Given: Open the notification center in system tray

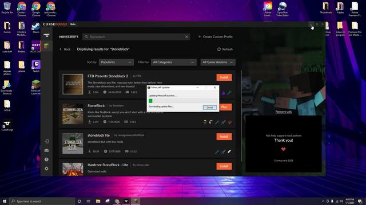Looking at the screenshot, I should pos(360,201).
